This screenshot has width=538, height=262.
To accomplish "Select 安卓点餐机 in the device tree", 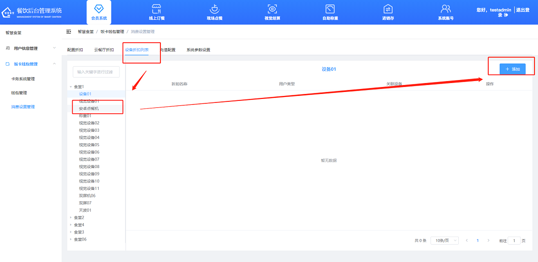I will pyautogui.click(x=89, y=108).
